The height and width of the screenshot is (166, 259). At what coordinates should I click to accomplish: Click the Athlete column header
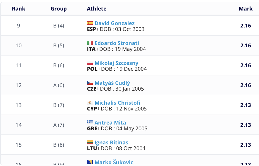point(97,8)
